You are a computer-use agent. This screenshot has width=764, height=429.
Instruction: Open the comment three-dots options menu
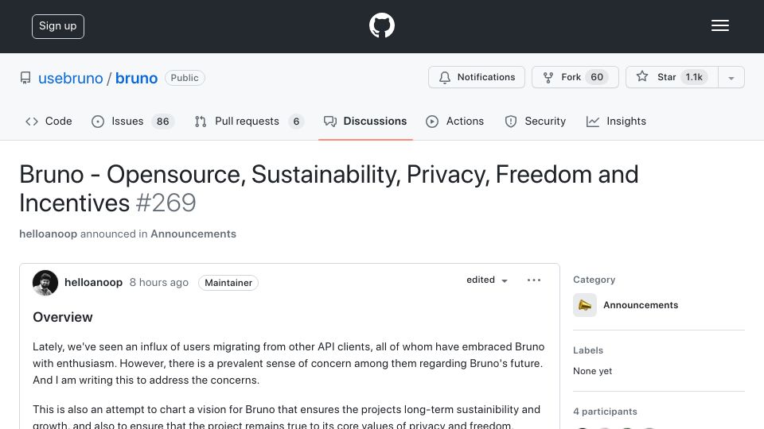(534, 280)
